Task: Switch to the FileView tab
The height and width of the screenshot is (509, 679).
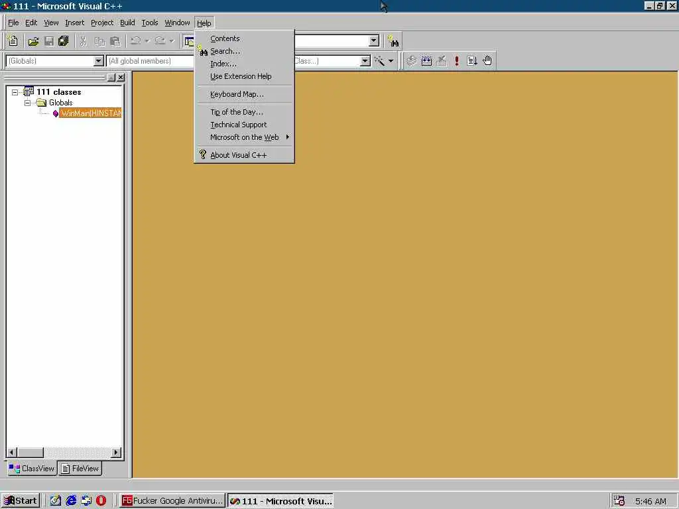Action: point(80,469)
